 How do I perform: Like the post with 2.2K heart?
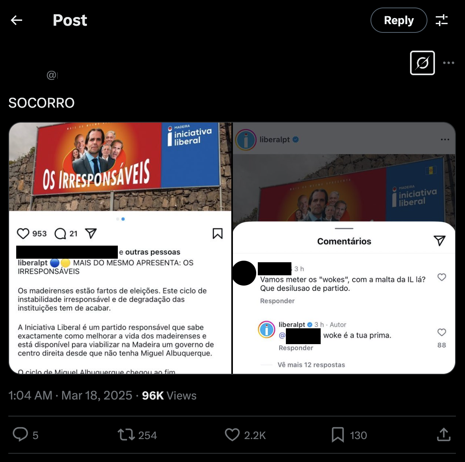tap(245, 435)
